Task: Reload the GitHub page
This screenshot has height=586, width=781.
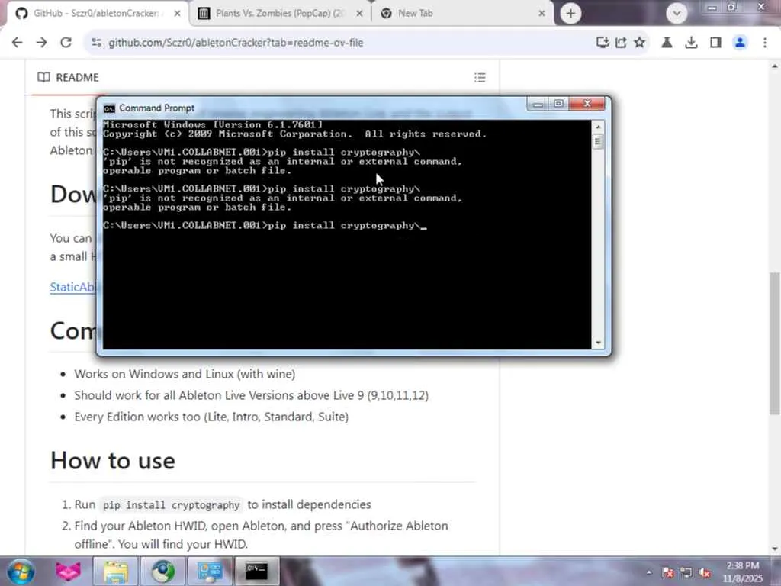Action: pyautogui.click(x=66, y=43)
